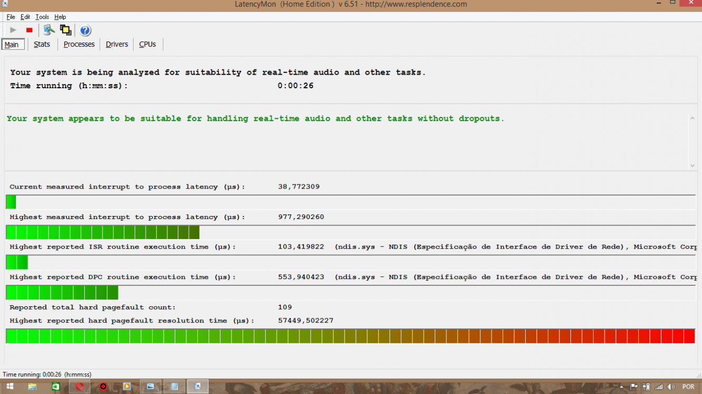Click the status bar 'Time running' entry

[x=47, y=375]
